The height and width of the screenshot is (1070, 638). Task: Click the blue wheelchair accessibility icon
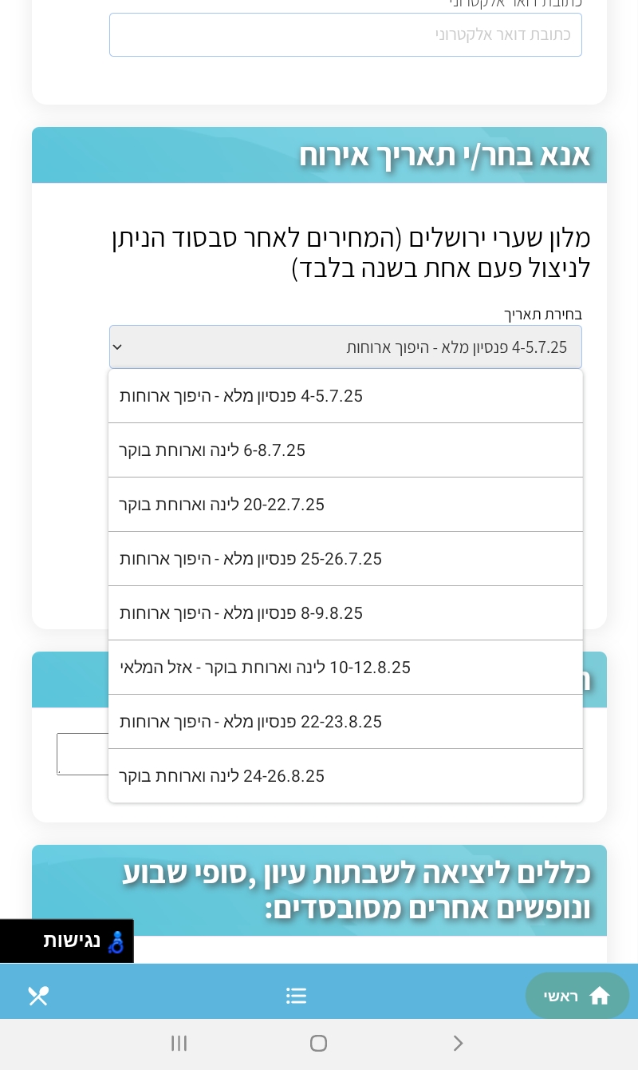tap(116, 941)
